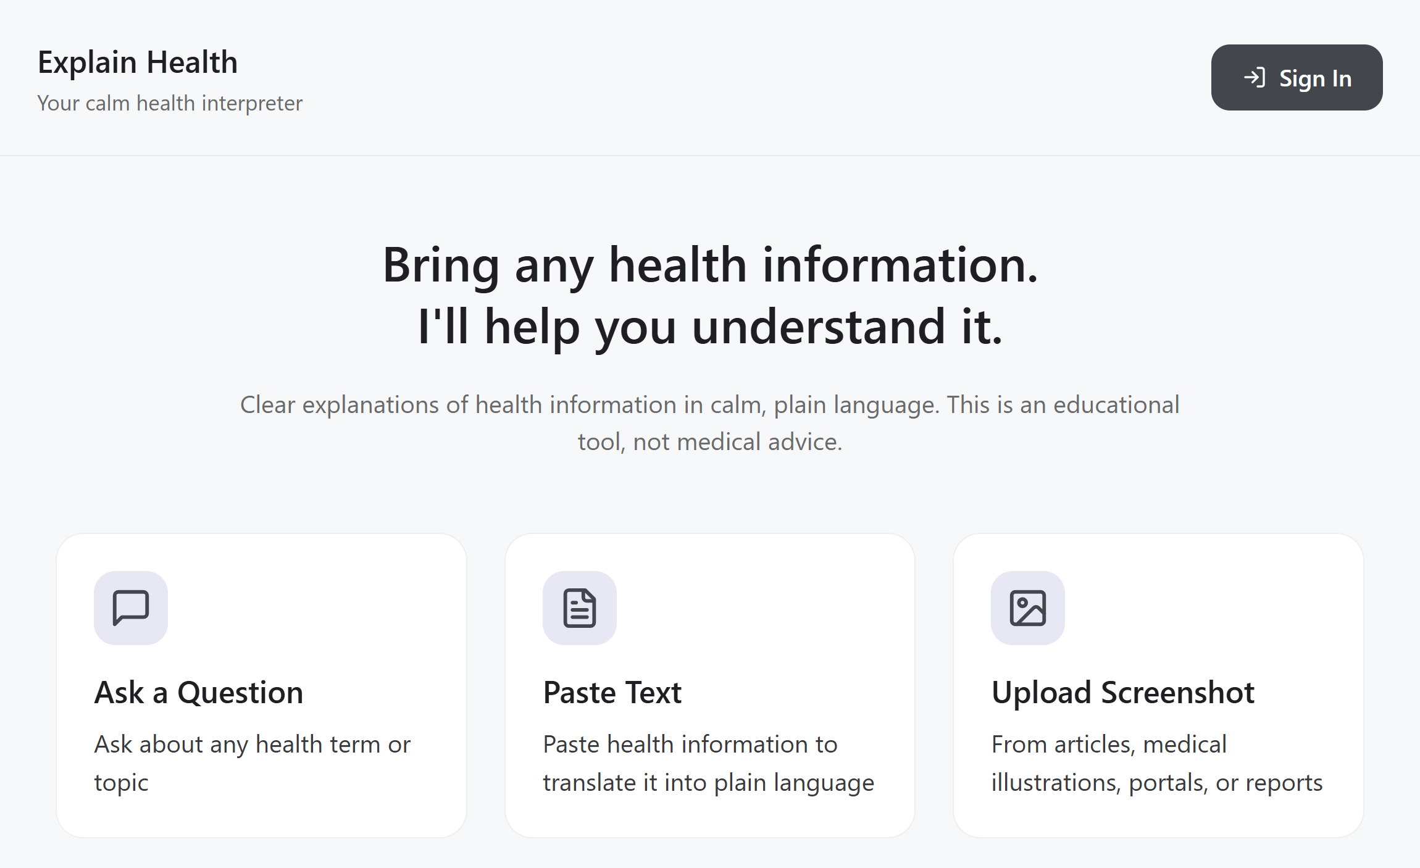Click the 'Ask a Question' card title

tap(198, 692)
